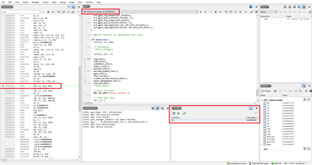Open the Project menu
This screenshot has height=165, width=312.
coord(46,2)
